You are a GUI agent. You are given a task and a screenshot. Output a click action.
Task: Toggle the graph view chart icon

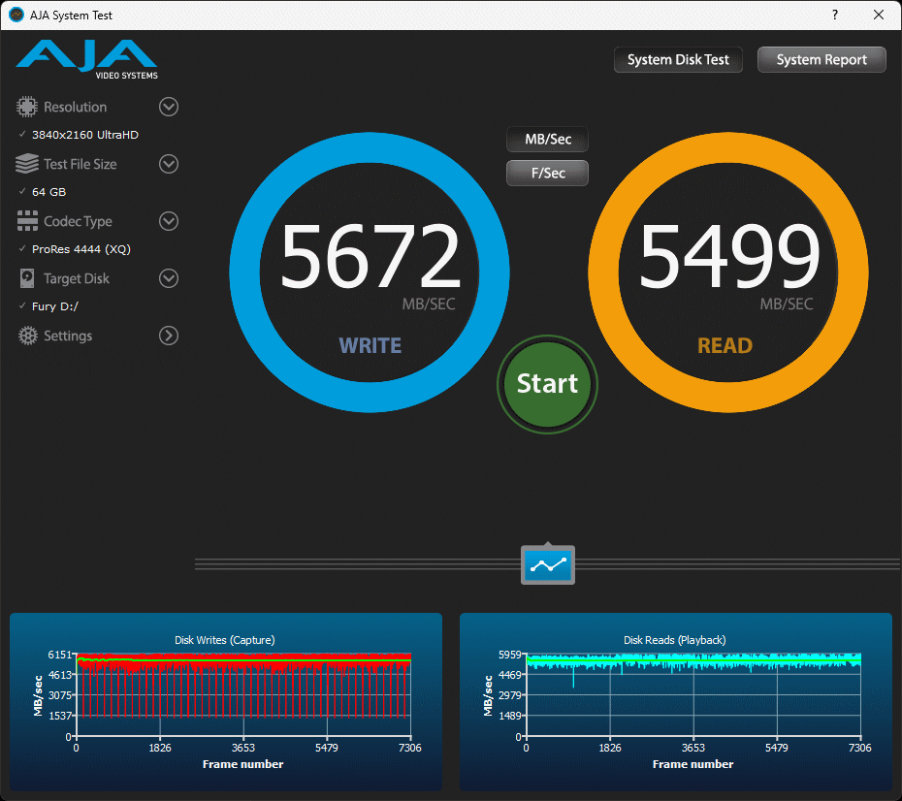(548, 564)
